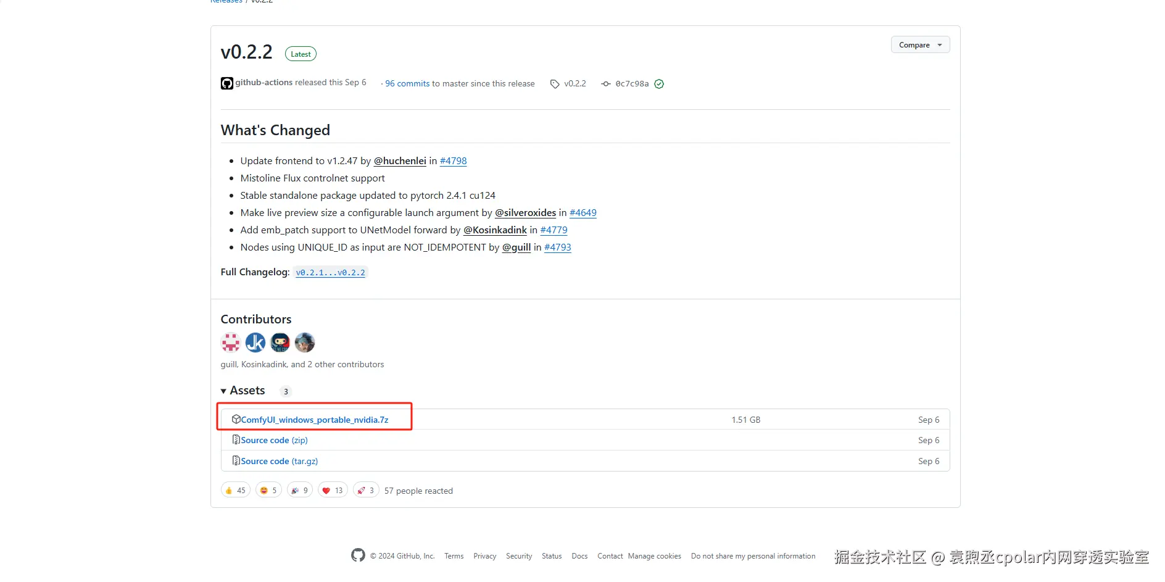Open the @silveroxides profile link
Image resolution: width=1165 pixels, height=582 pixels.
coord(526,212)
